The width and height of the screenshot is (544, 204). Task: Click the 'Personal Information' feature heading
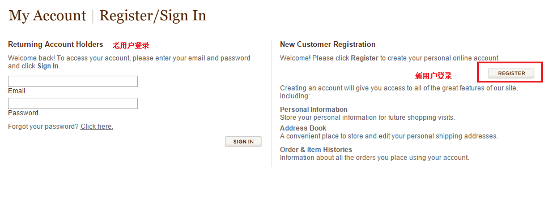tap(313, 110)
